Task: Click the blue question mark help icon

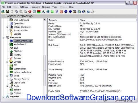Action: [88, 12]
